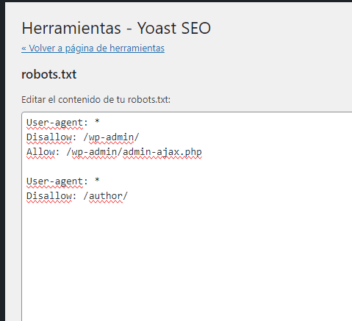Click the word herramientas inside the back link
Screen dimensions: 352x321
137,48
